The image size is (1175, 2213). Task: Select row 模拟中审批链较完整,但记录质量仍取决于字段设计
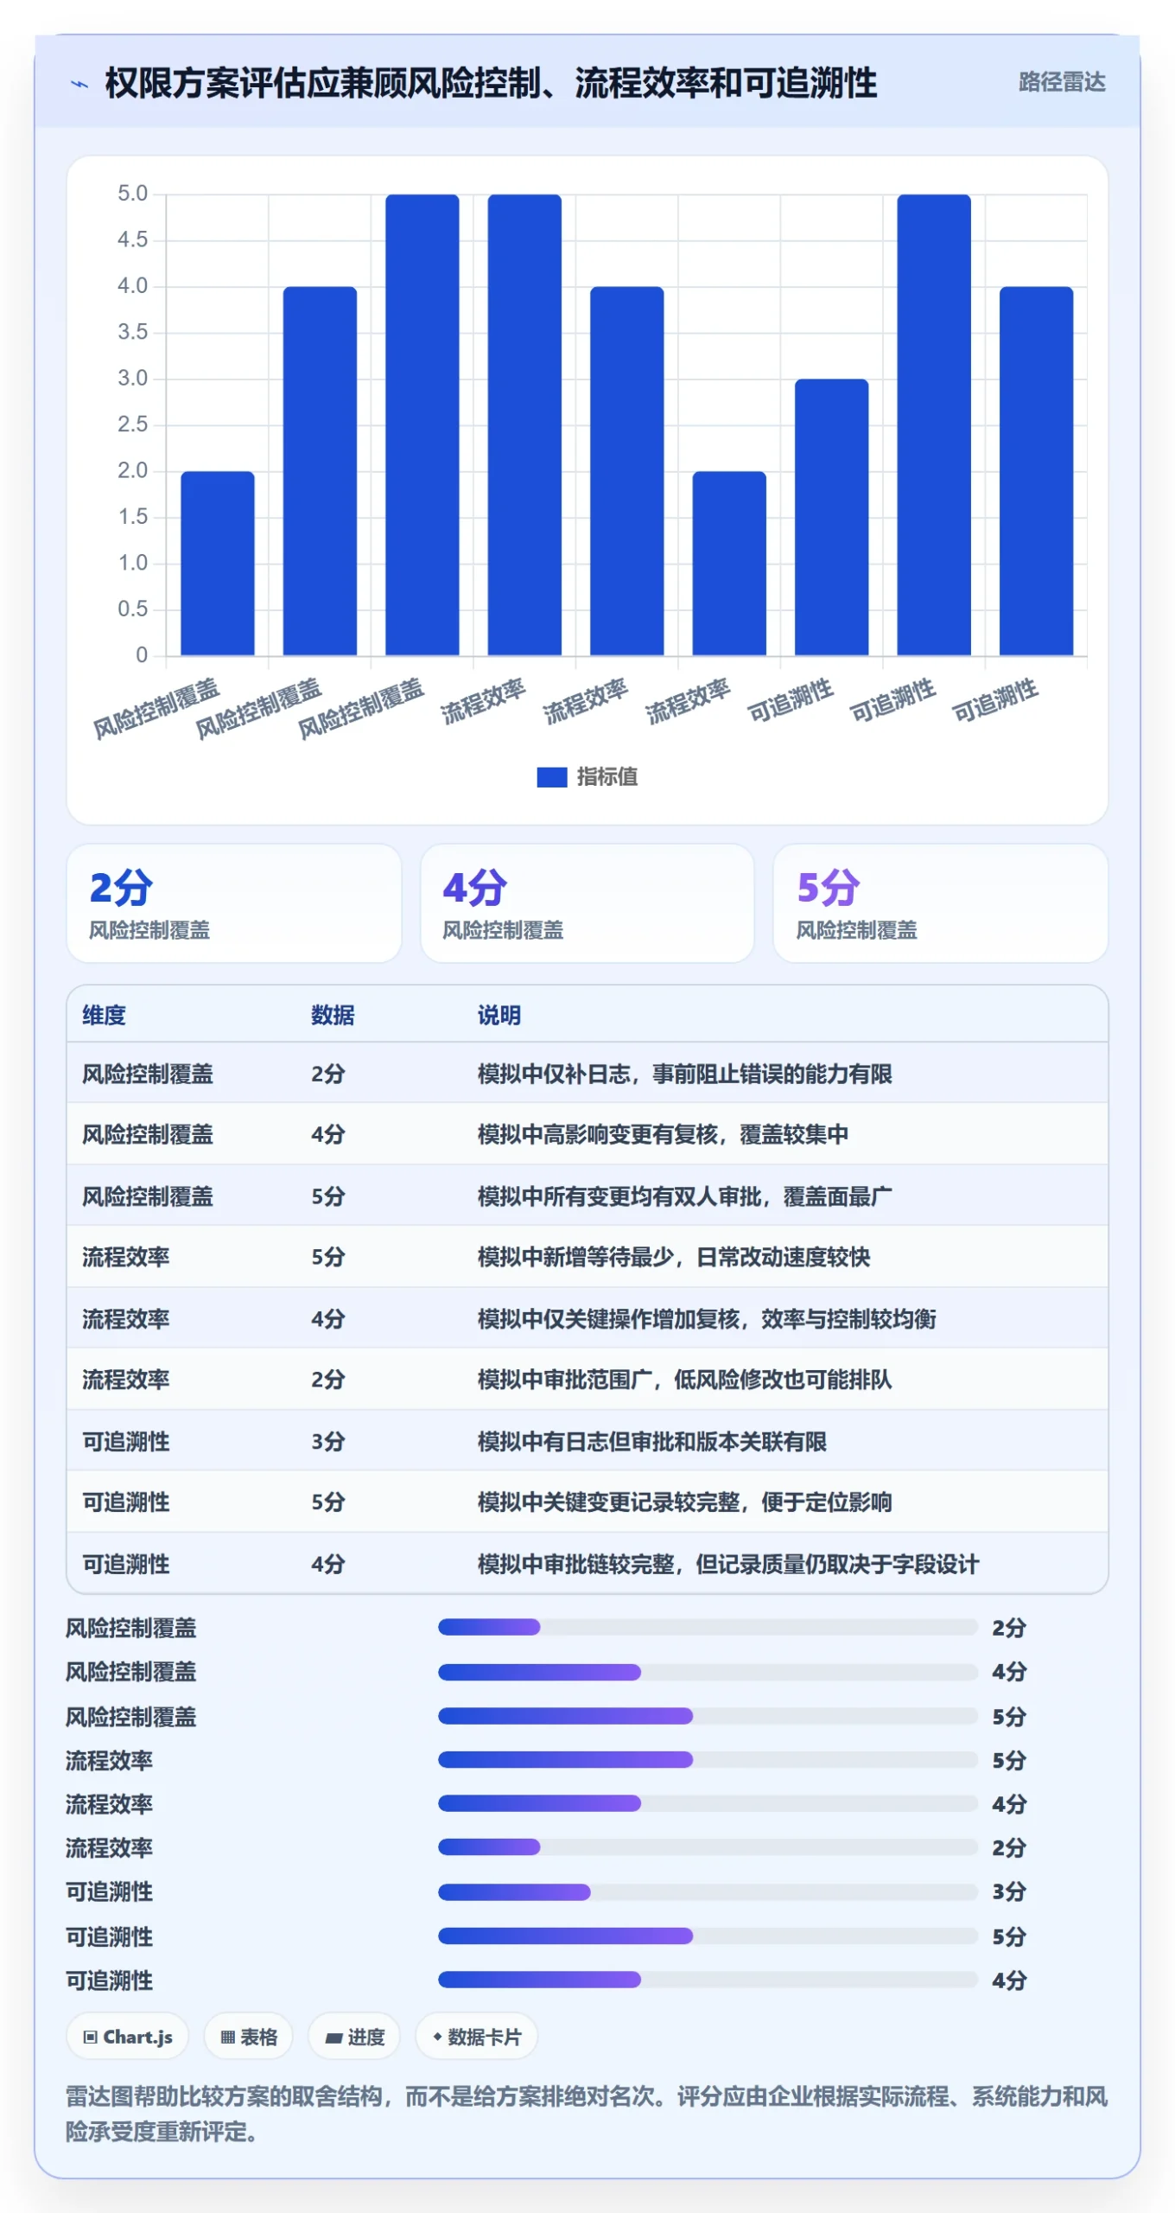(x=587, y=1564)
